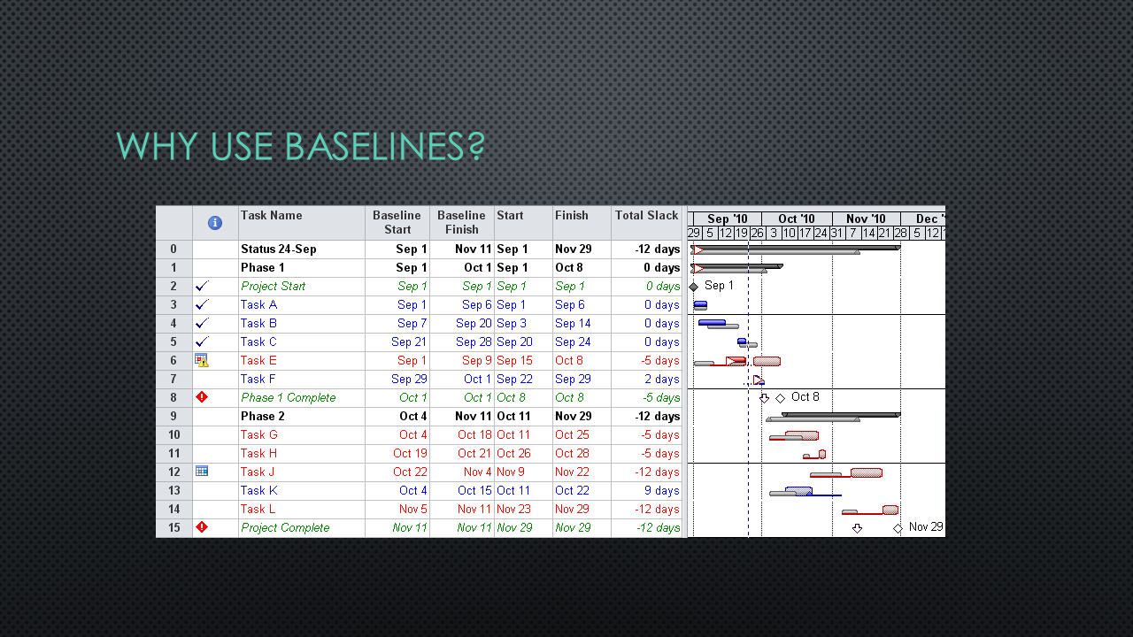1133x637 pixels.
Task: Select the Oct 8 milestone diamond in Gantt chart
Action: coord(780,398)
